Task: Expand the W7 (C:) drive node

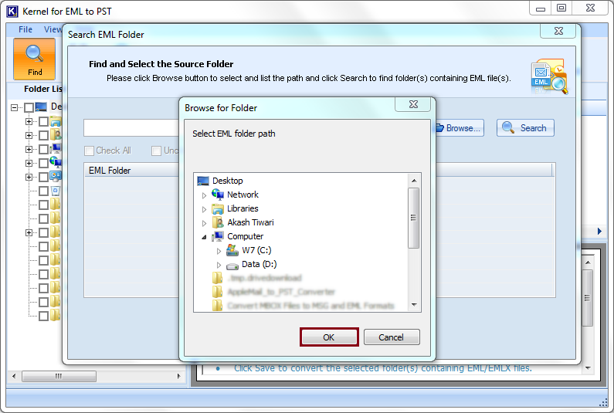Action: [x=219, y=251]
